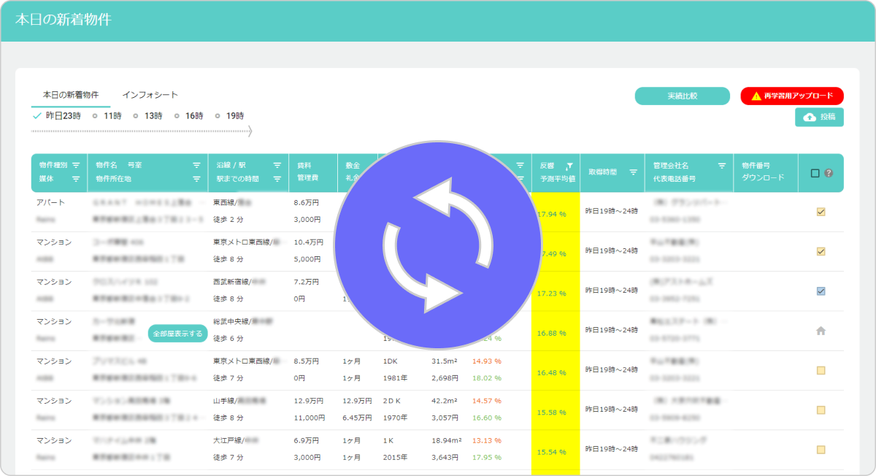The height and width of the screenshot is (476, 876).
Task: Click the sort-filter icon beside 反響
Action: coord(569,166)
